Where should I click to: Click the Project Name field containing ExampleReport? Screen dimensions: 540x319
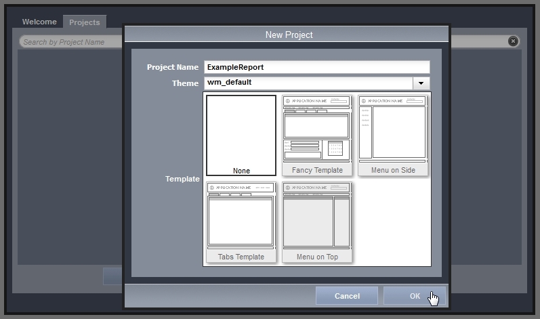[316, 67]
